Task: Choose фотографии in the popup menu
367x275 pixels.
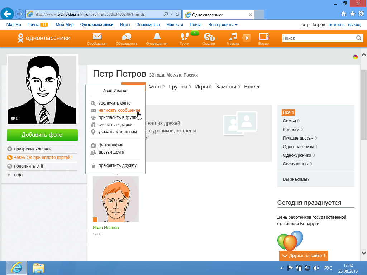Action: click(x=111, y=145)
